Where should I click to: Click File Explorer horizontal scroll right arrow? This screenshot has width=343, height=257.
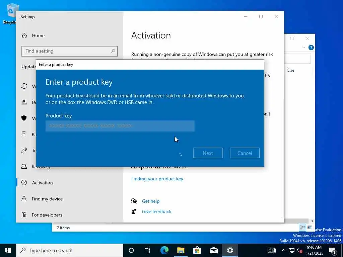312,221
